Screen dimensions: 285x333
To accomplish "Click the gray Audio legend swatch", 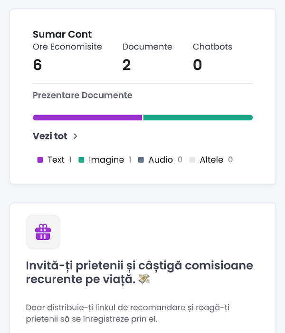I will [x=141, y=160].
